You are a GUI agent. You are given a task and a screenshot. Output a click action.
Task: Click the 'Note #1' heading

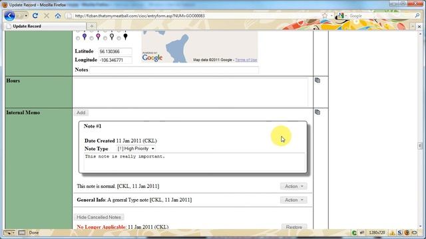[x=93, y=126]
